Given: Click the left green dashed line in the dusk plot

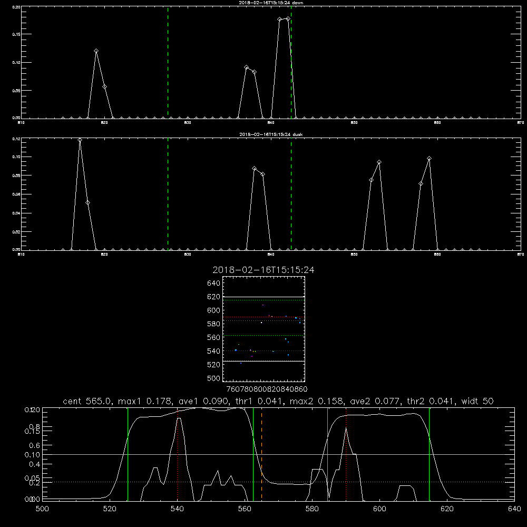Looking at the screenshot, I should [x=168, y=194].
